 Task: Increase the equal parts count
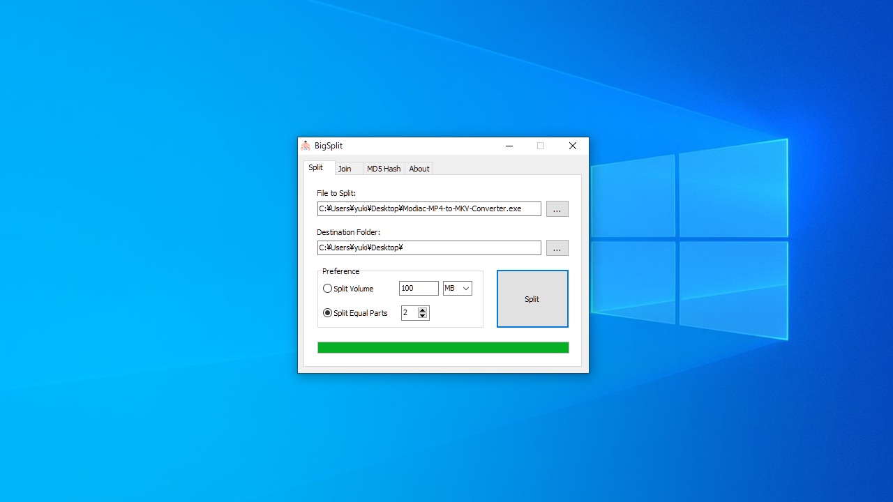423,310
